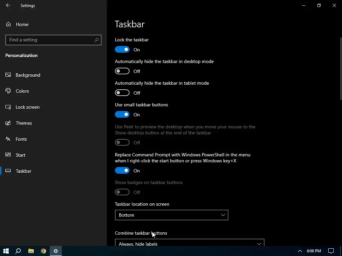This screenshot has height=256, width=342.
Task: Open Home in Settings sidebar
Action: 53,24
